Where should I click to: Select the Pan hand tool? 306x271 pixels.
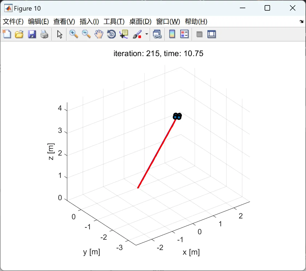tap(99, 34)
